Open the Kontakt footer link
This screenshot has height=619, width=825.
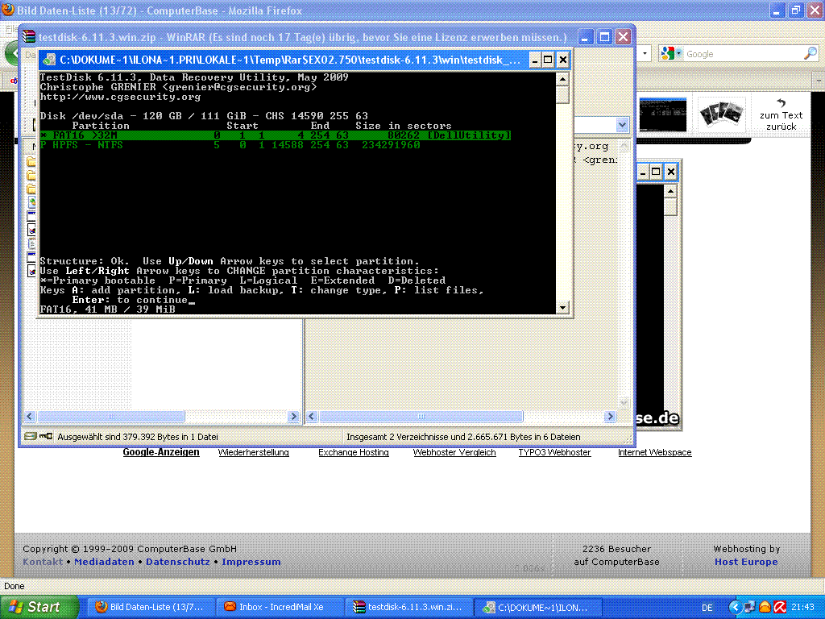(43, 562)
